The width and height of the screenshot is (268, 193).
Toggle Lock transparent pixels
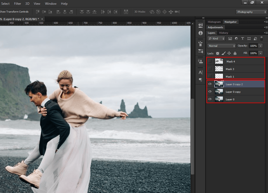tap(217, 53)
